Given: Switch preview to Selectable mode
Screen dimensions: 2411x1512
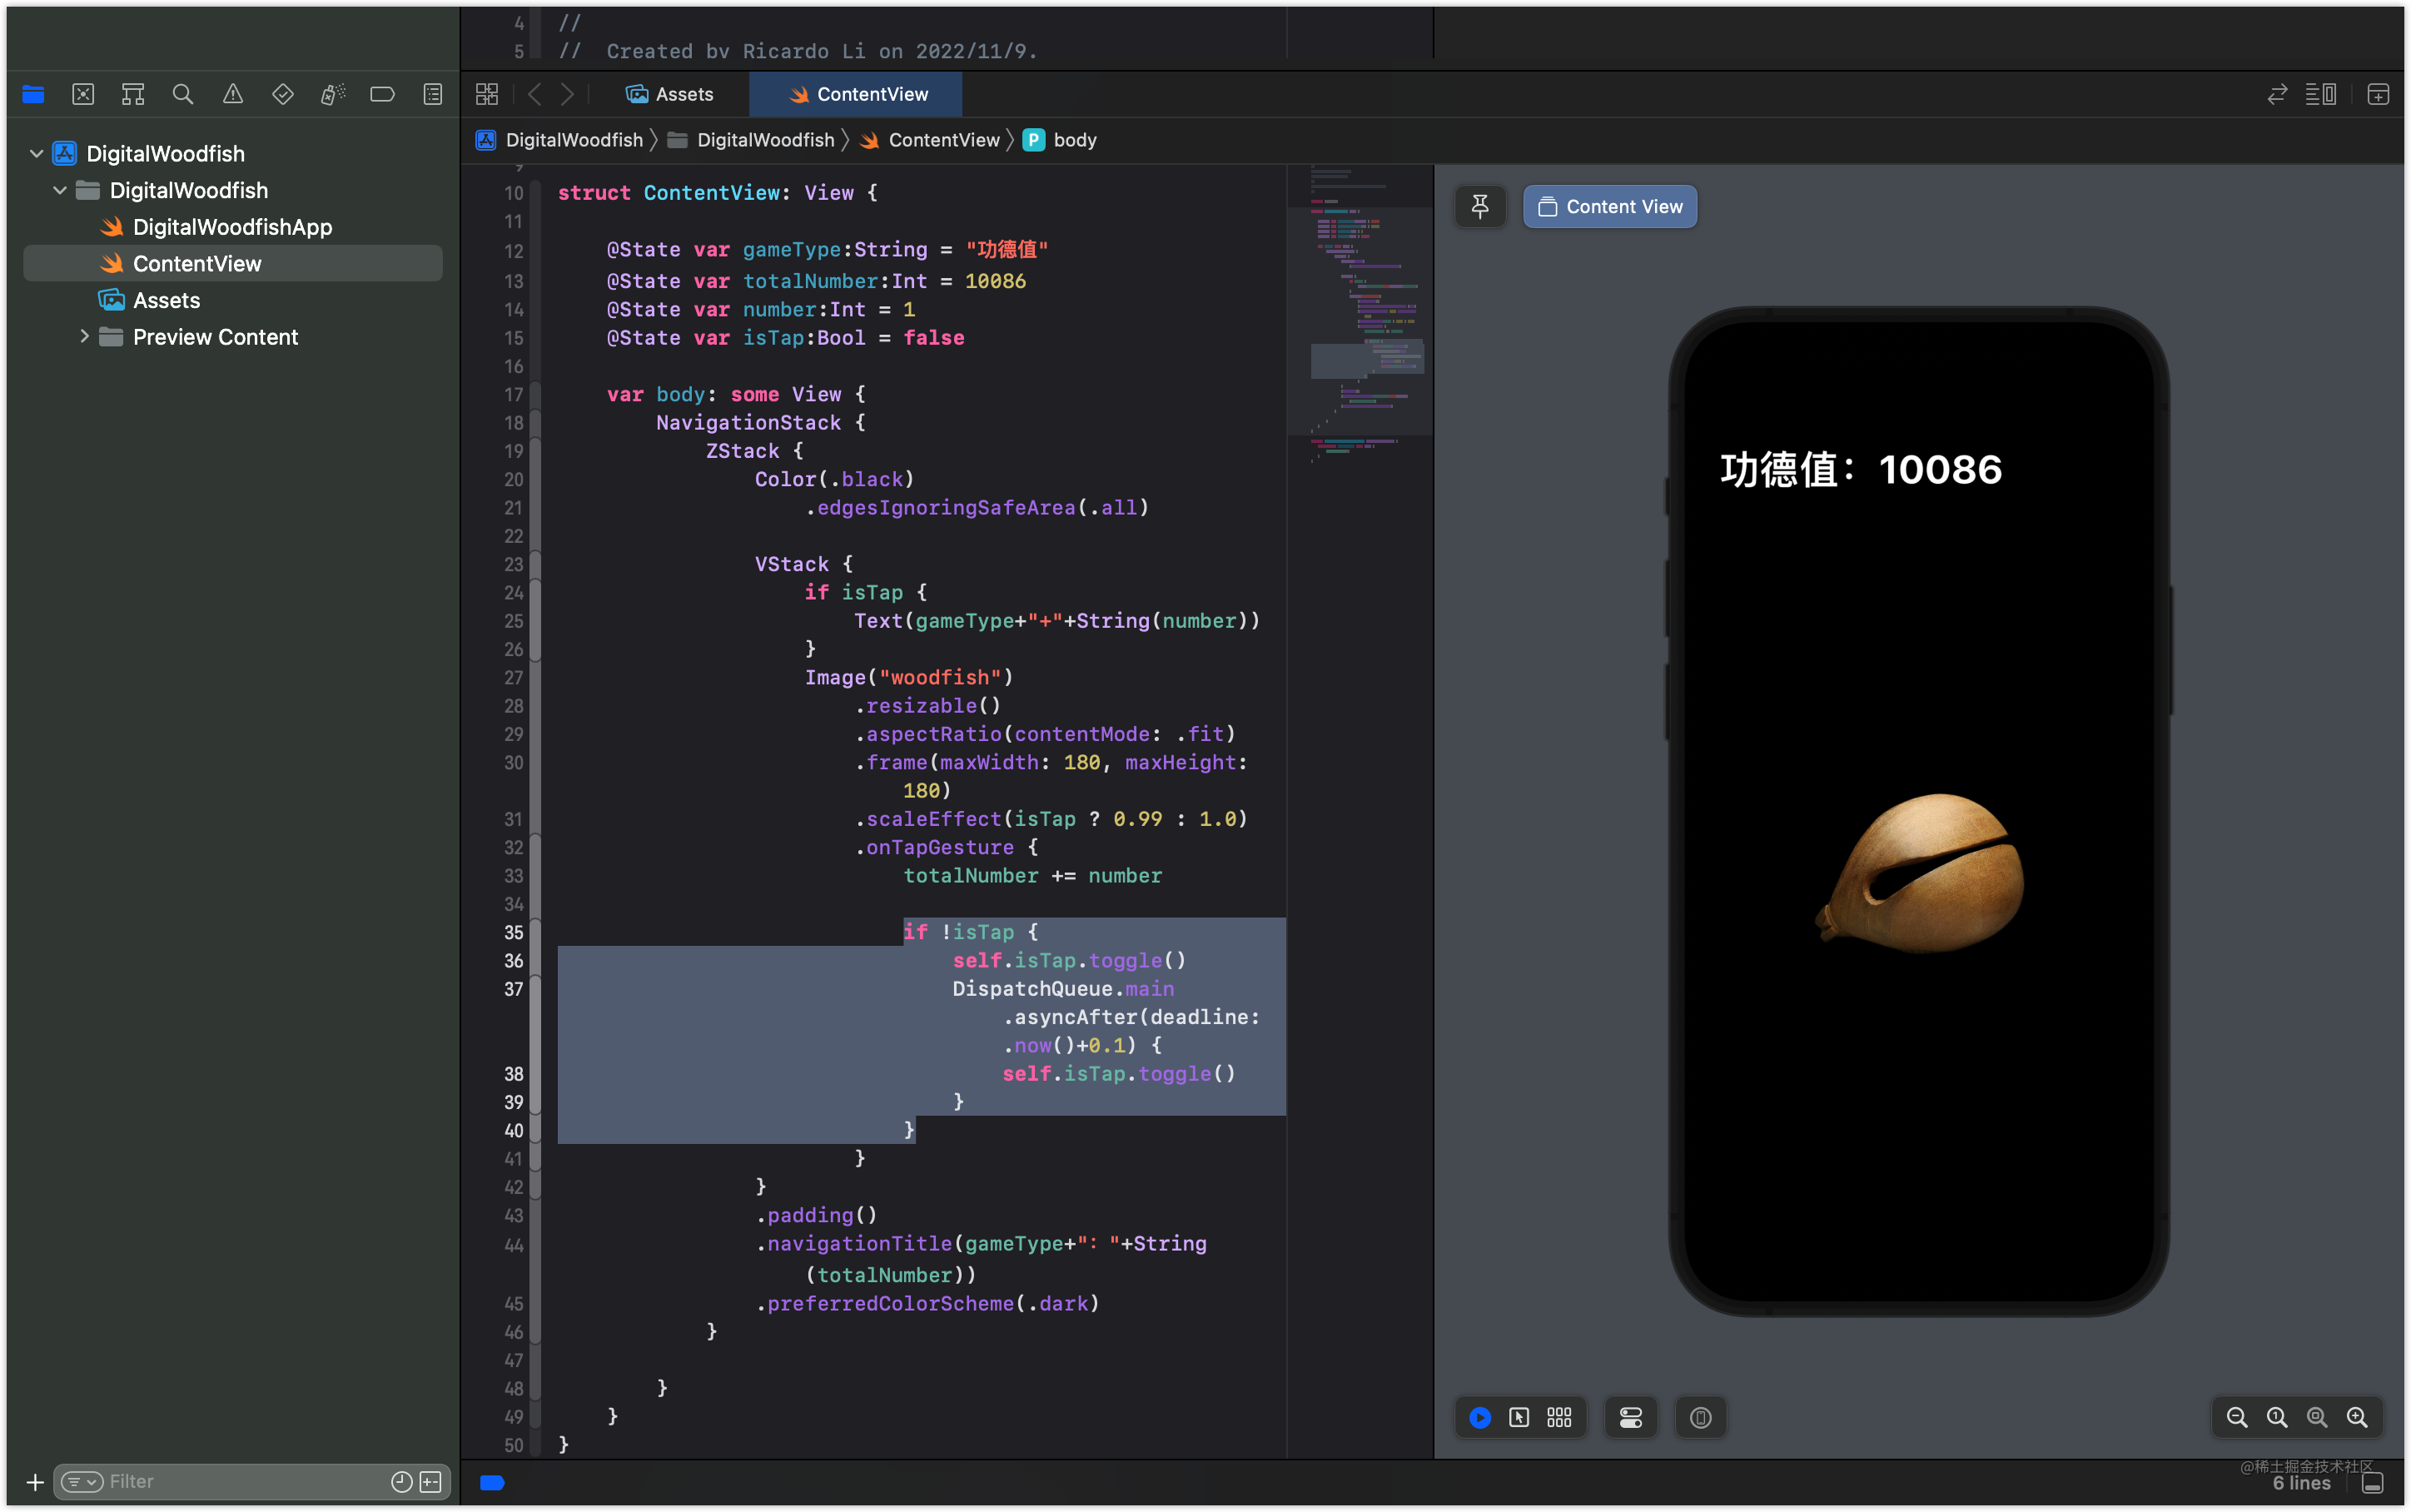Looking at the screenshot, I should click(x=1519, y=1417).
